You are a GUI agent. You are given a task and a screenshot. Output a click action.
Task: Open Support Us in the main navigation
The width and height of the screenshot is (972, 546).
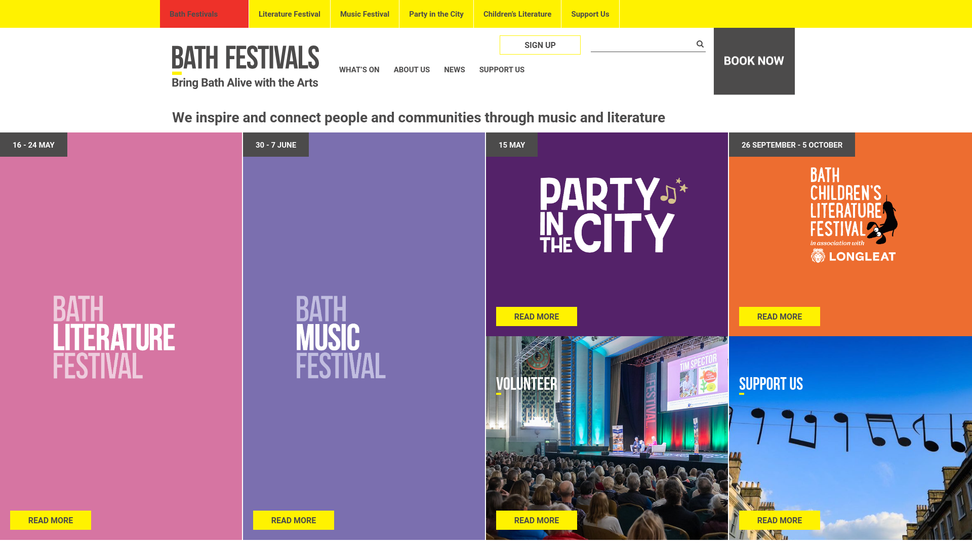(502, 70)
